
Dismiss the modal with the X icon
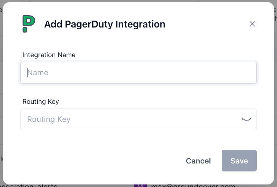[x=252, y=24]
